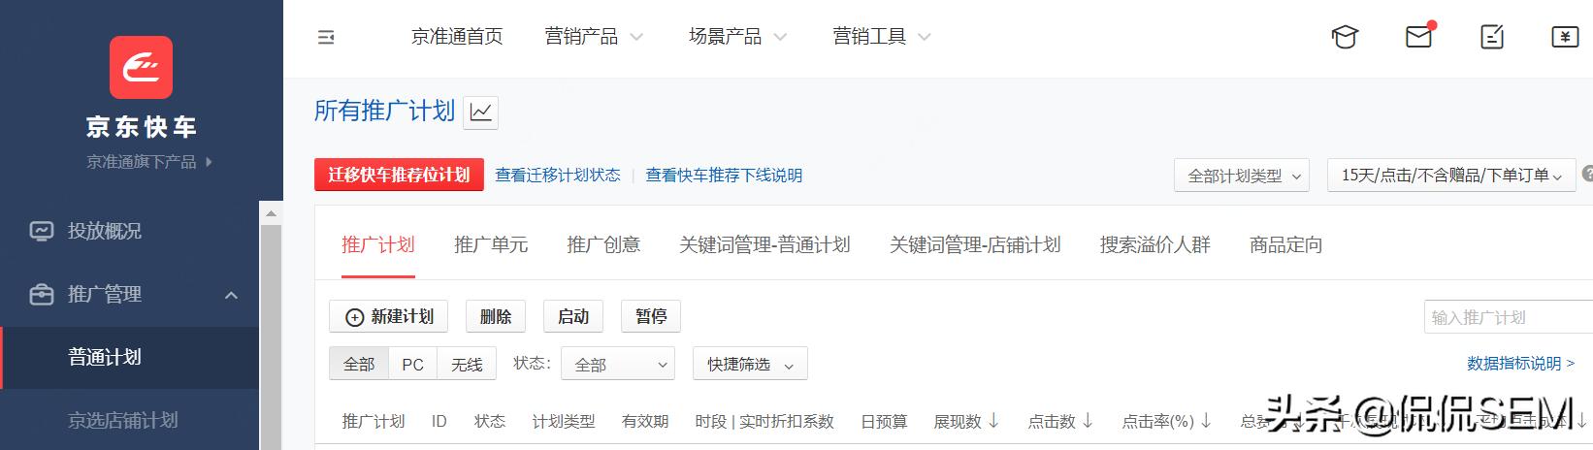
Task: Click the sidebar scrollbar up arrow
Action: click(x=271, y=213)
